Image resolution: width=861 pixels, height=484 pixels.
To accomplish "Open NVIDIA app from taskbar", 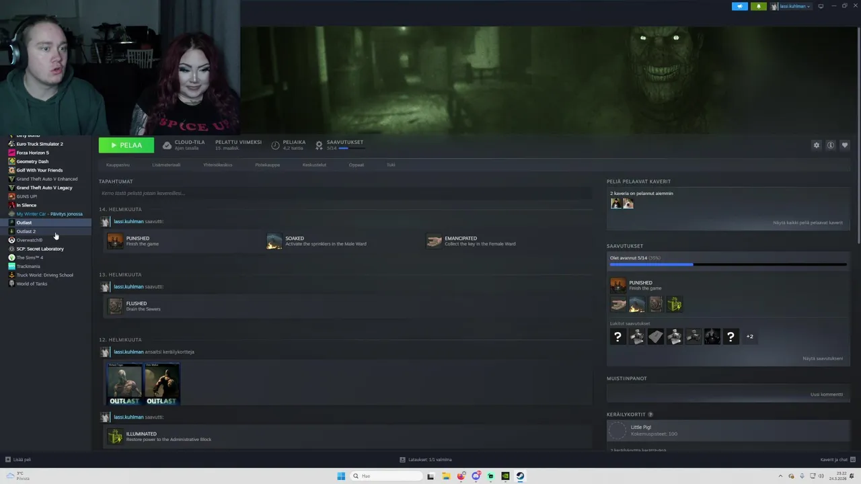I will pyautogui.click(x=505, y=476).
